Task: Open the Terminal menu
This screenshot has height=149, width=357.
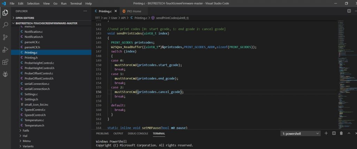Action: (76, 3)
